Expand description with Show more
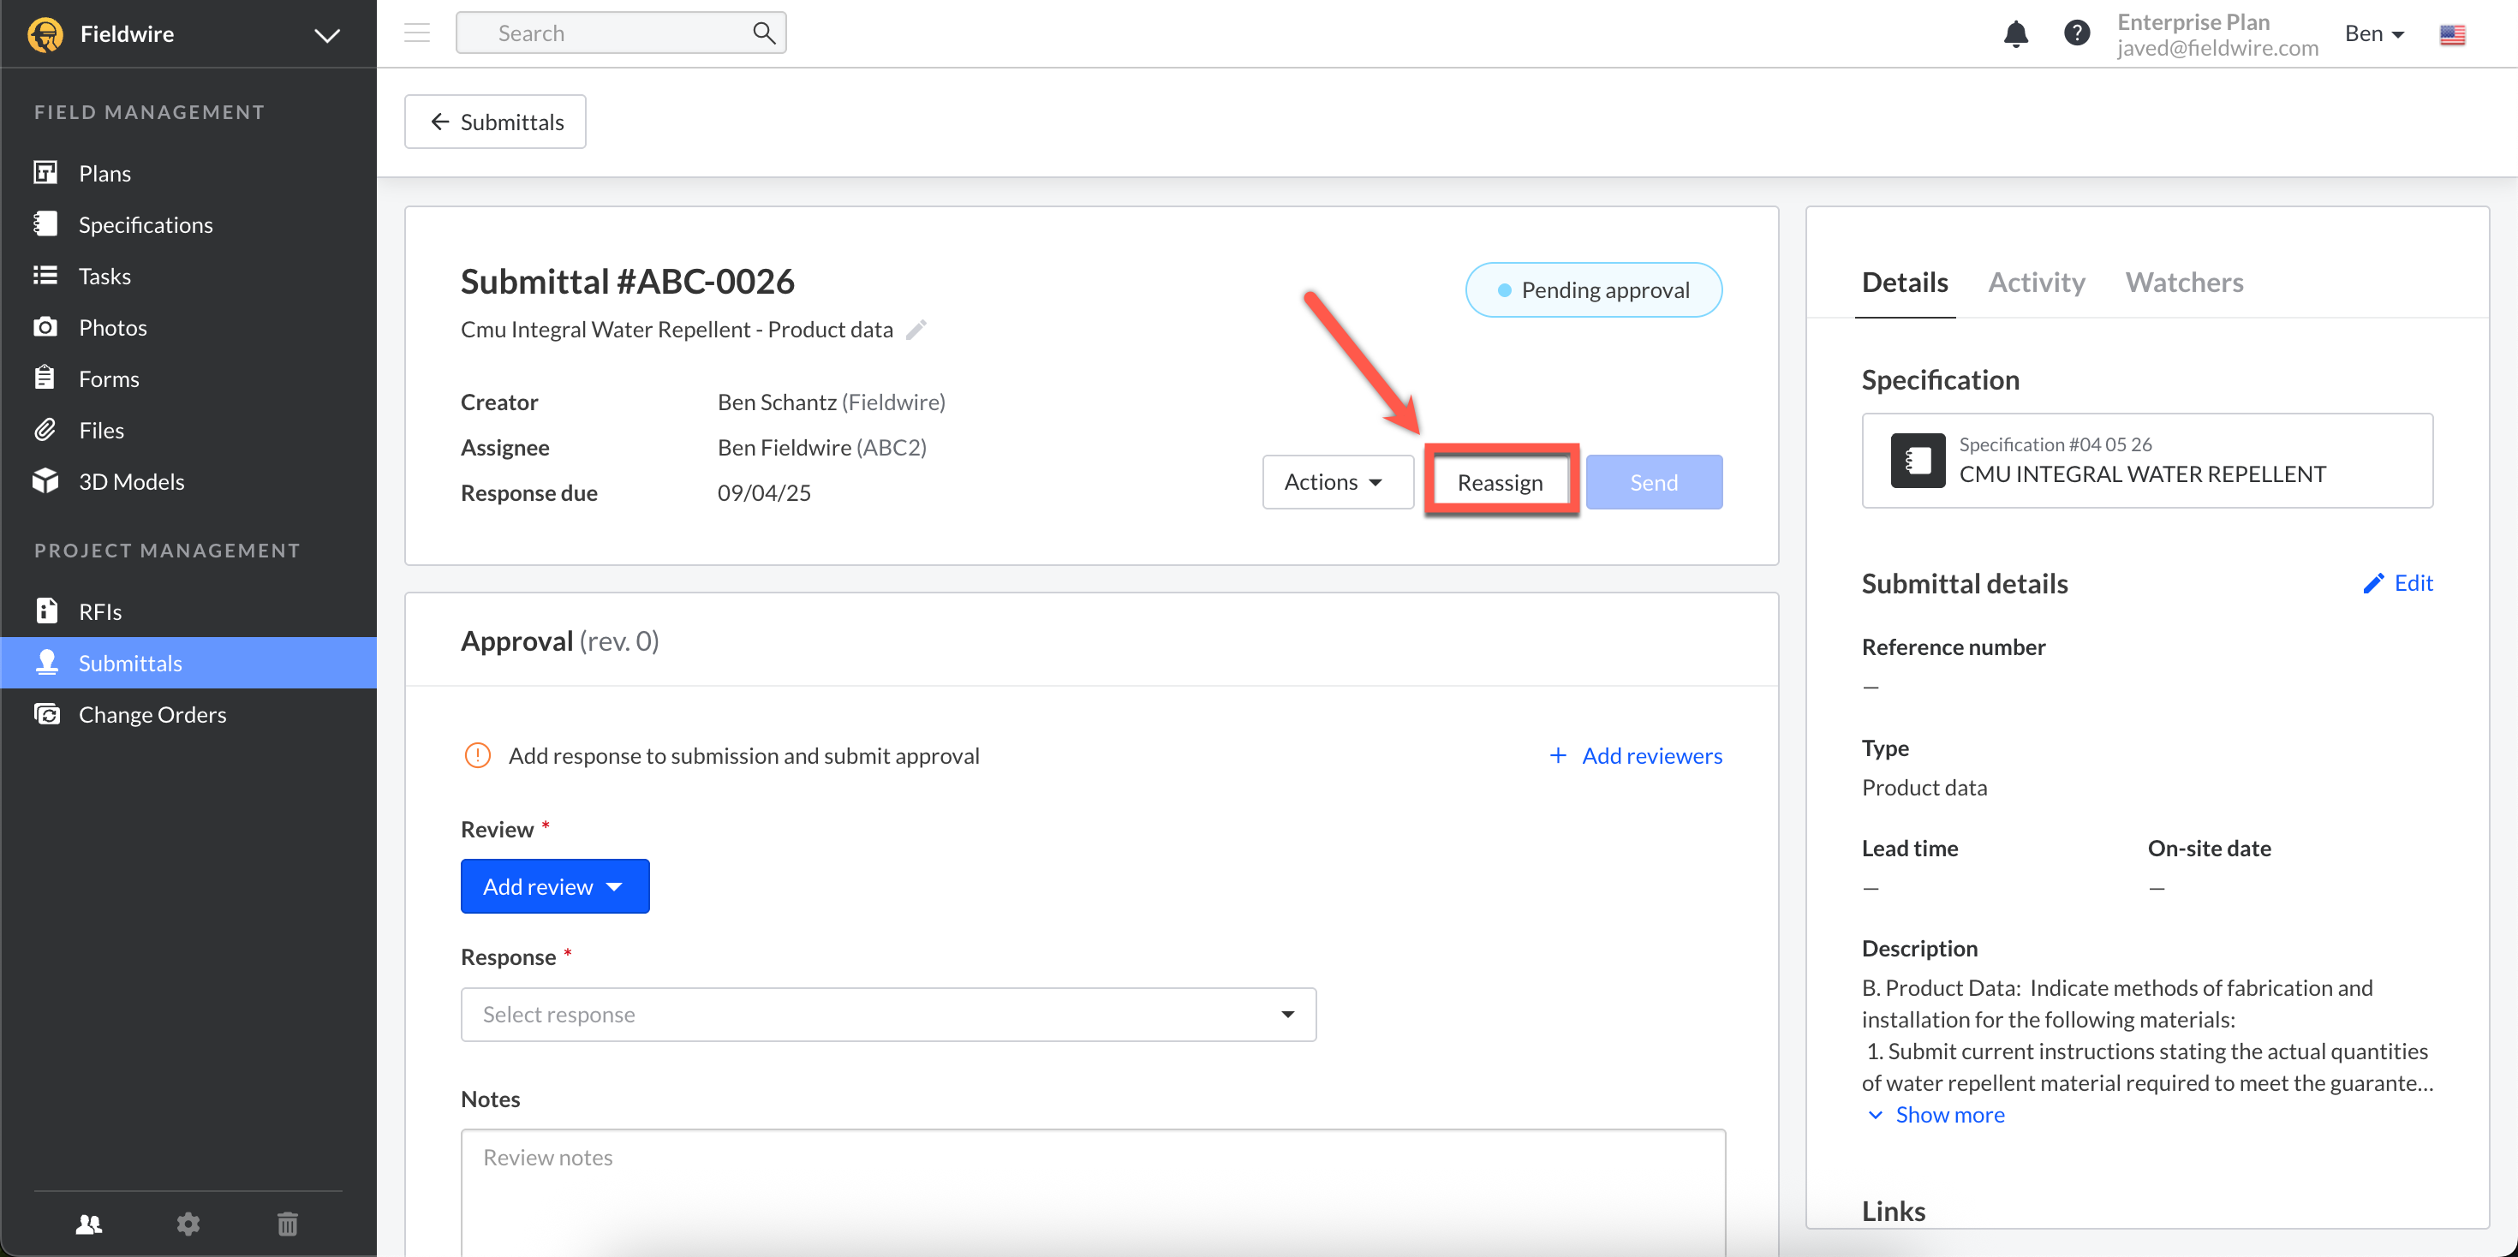 tap(1948, 1114)
